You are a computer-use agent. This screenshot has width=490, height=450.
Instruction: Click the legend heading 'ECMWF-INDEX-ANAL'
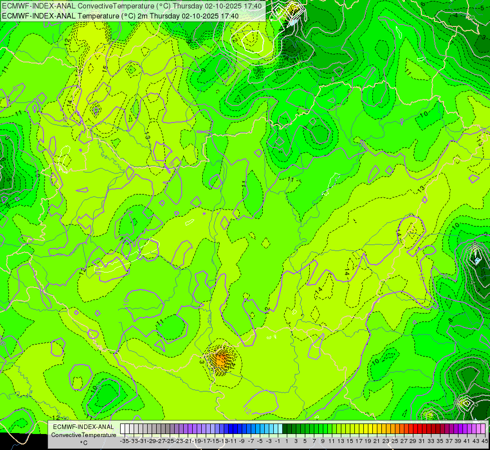click(84, 427)
